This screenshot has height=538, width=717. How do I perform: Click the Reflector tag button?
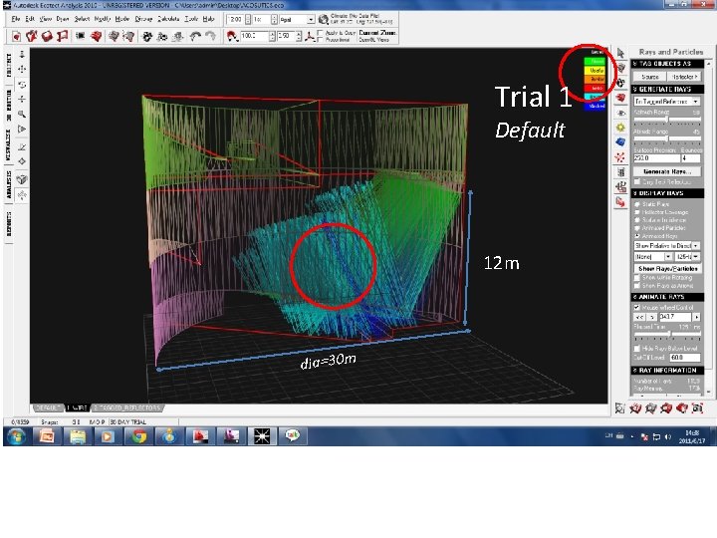[x=684, y=77]
